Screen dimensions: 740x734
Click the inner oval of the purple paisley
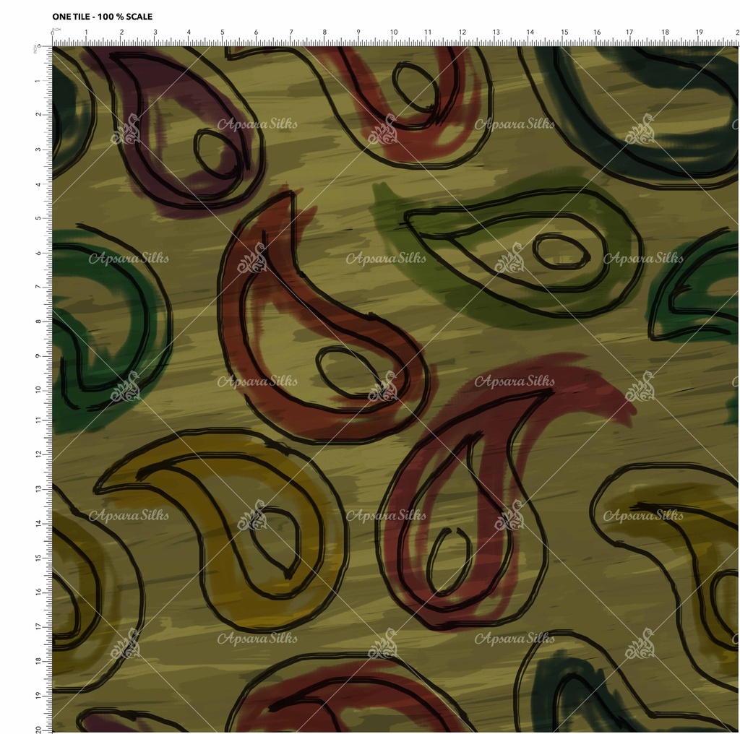pos(217,153)
